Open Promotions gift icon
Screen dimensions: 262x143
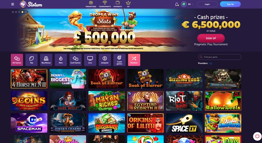click(x=91, y=3)
